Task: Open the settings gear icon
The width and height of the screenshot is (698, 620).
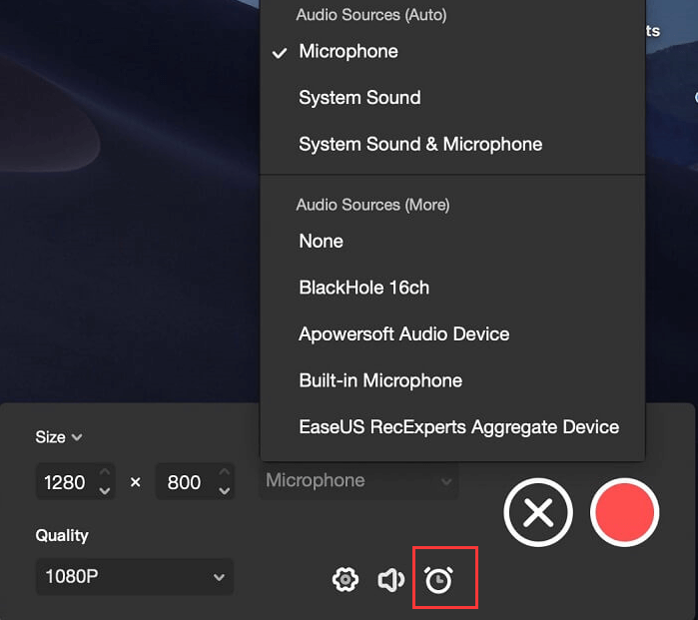Action: click(x=345, y=579)
